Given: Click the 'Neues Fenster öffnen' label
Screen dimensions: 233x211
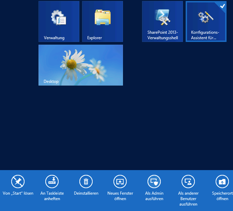Looking at the screenshot, I should pos(120,196).
